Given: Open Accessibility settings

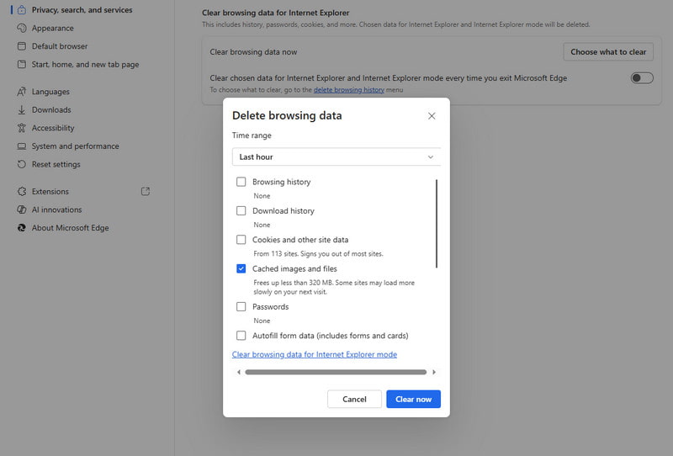Looking at the screenshot, I should (53, 128).
